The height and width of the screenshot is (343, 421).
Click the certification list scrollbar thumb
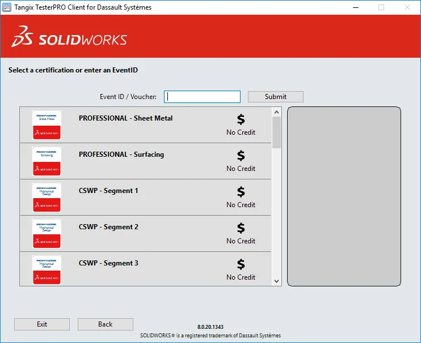(276, 132)
